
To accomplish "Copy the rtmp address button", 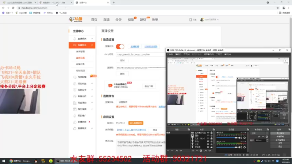I will pos(122,60).
